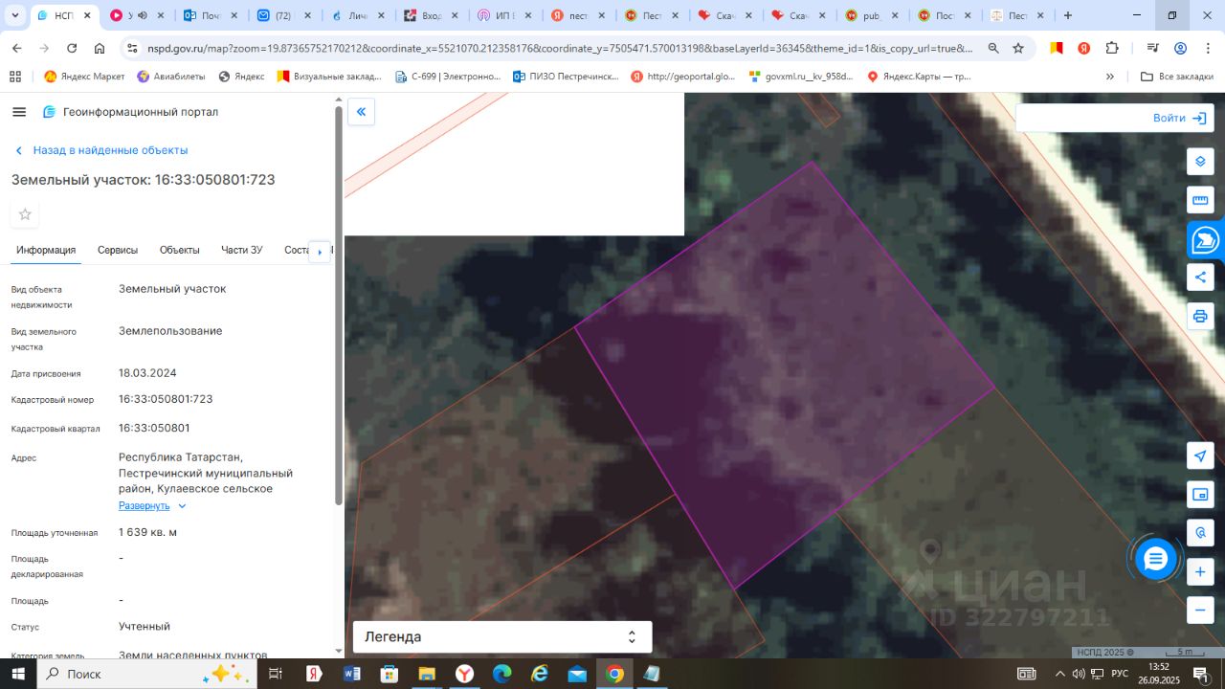Toggle the overview map window icon

click(x=1200, y=495)
